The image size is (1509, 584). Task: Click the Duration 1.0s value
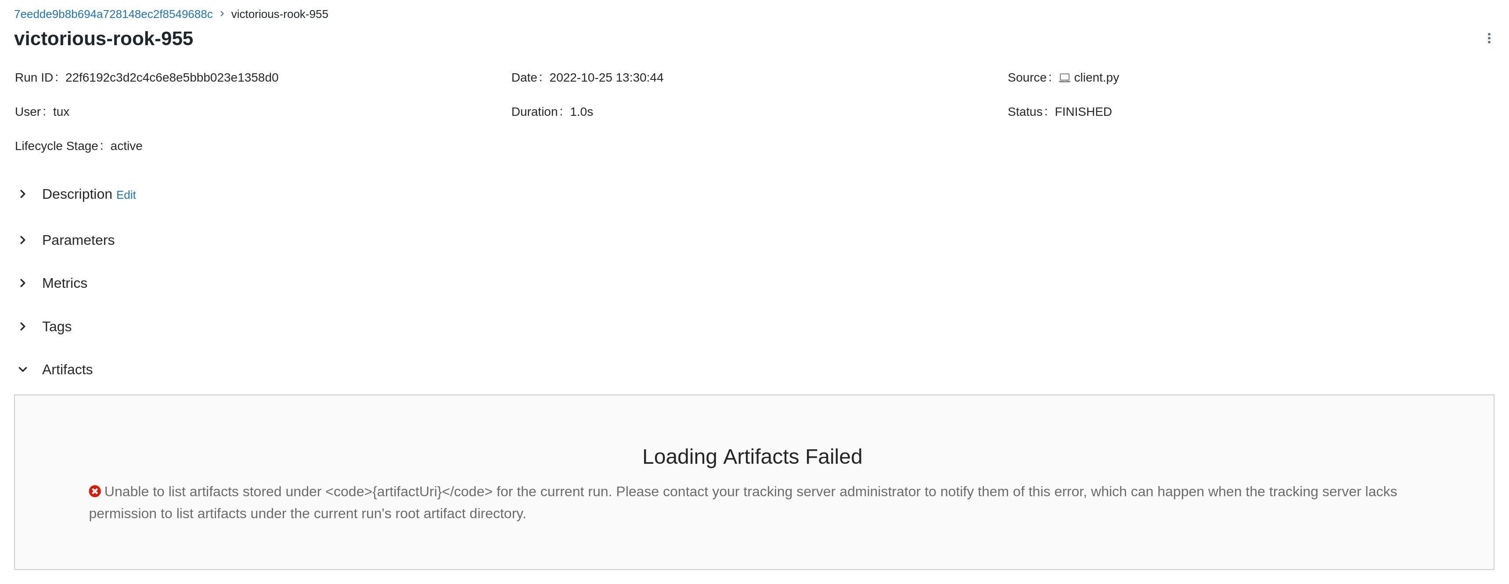[581, 111]
